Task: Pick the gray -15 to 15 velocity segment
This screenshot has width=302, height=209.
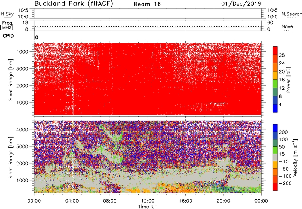Action: [275, 157]
